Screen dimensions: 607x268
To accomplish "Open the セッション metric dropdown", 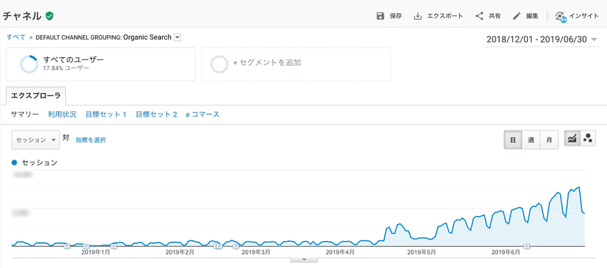I will click(x=36, y=140).
